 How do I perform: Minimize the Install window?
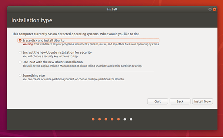pyautogui.click(x=210, y=9)
